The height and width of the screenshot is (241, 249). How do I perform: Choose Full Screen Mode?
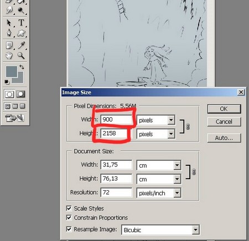pos(23,106)
